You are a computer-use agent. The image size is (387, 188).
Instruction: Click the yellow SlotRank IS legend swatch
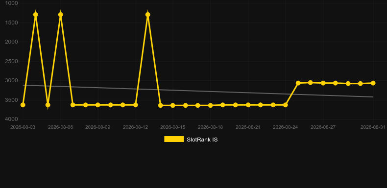pyautogui.click(x=174, y=139)
